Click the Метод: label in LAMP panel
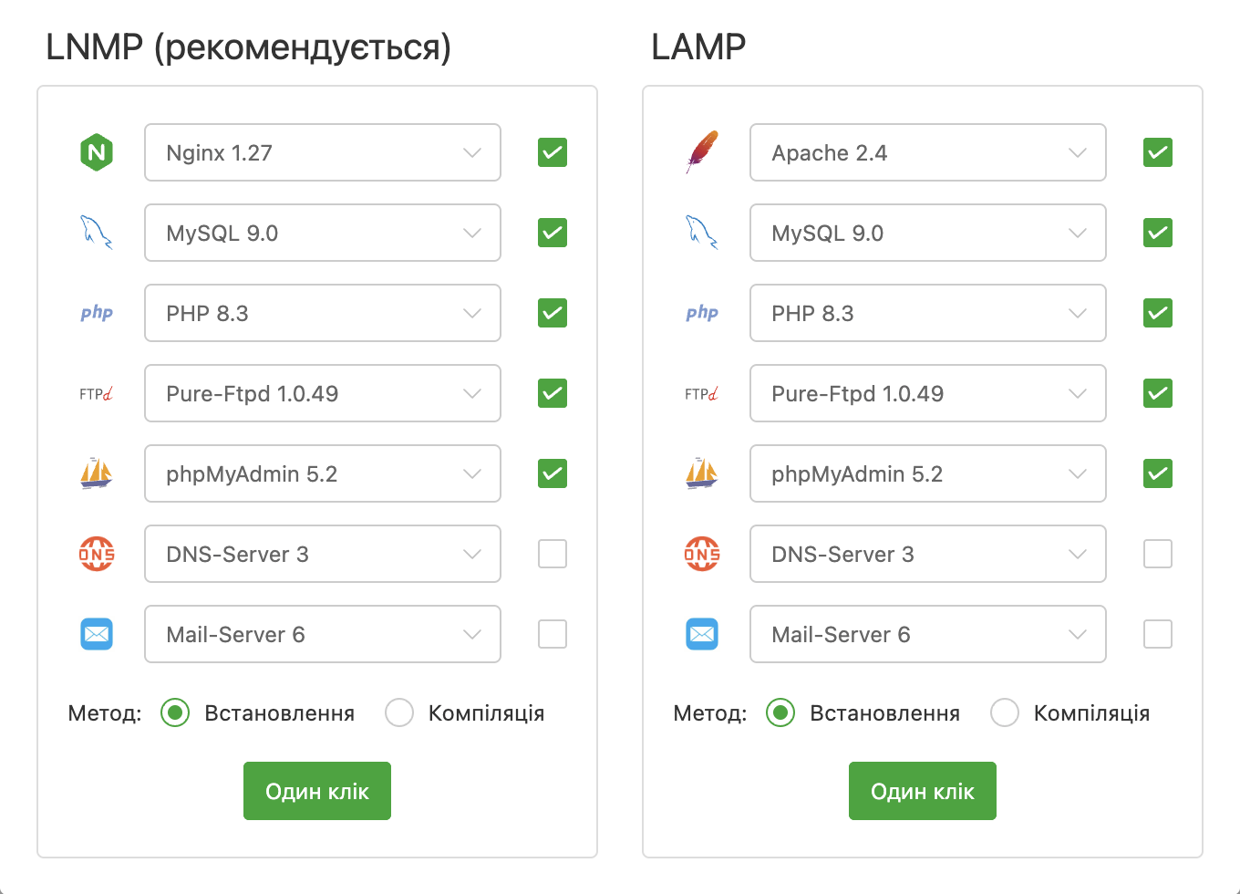The height and width of the screenshot is (894, 1240). click(x=710, y=713)
